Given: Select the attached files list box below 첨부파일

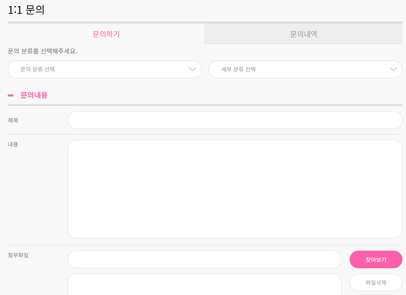Looking at the screenshot, I should coord(204,284).
